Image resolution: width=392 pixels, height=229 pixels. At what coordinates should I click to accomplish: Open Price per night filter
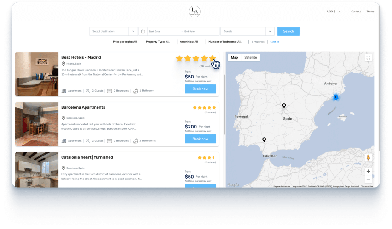click(125, 42)
